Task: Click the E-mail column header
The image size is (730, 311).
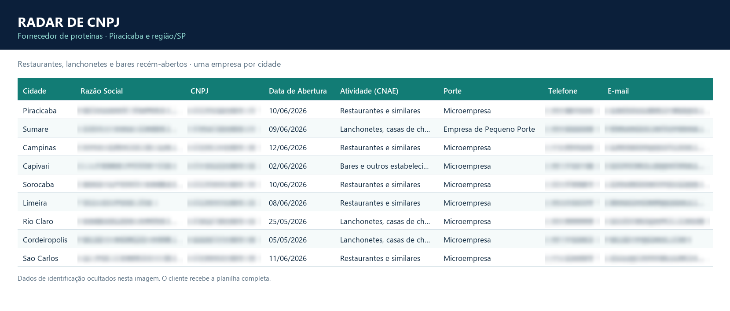Action: coord(618,91)
